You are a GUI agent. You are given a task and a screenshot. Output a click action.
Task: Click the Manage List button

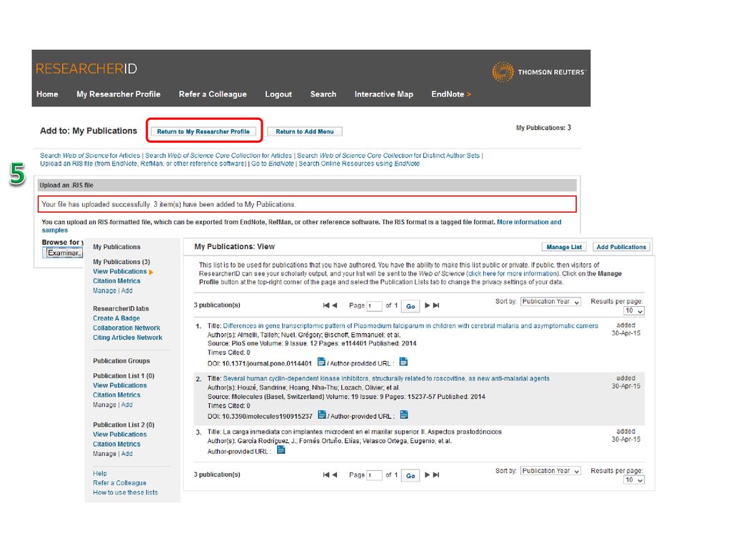coord(564,247)
